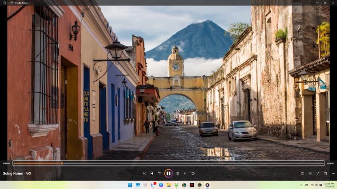
Task: Pause the playing video
Action: [168, 173]
